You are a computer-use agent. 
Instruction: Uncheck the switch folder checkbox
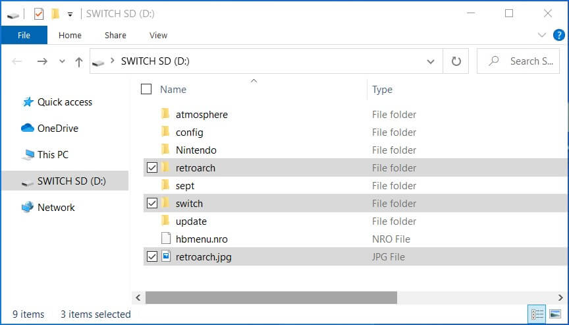pos(152,203)
